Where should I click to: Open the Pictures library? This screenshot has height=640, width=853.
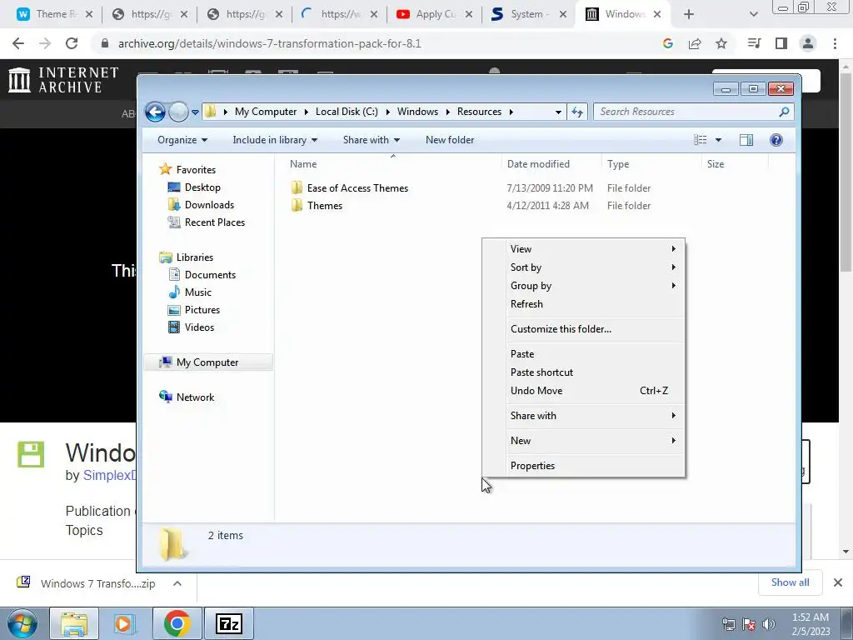[x=202, y=310]
